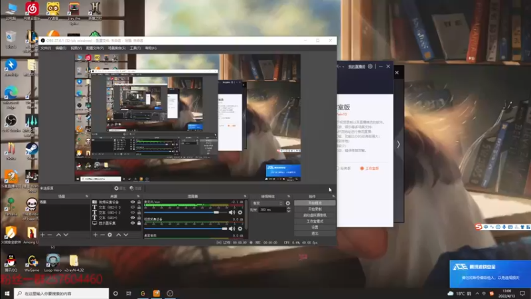Open the 视图(V) menu in OBS
The width and height of the screenshot is (531, 299).
76,48
